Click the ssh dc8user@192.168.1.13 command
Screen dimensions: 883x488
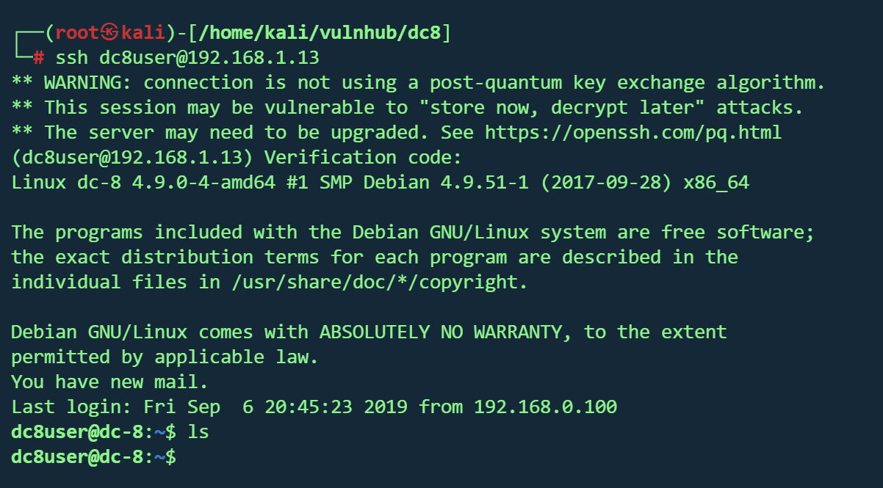(x=187, y=57)
